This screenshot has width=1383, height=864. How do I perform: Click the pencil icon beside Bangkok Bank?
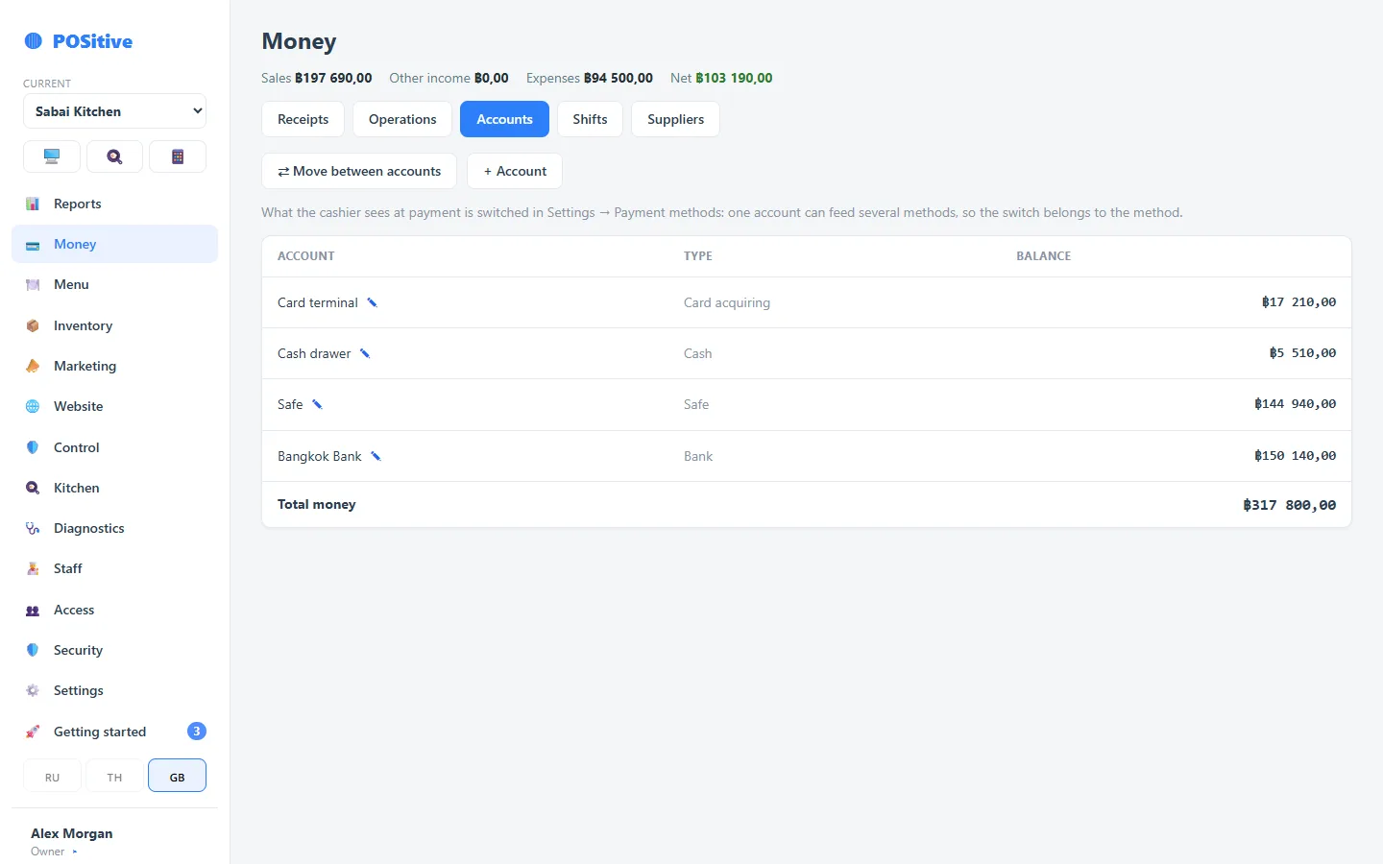click(376, 456)
